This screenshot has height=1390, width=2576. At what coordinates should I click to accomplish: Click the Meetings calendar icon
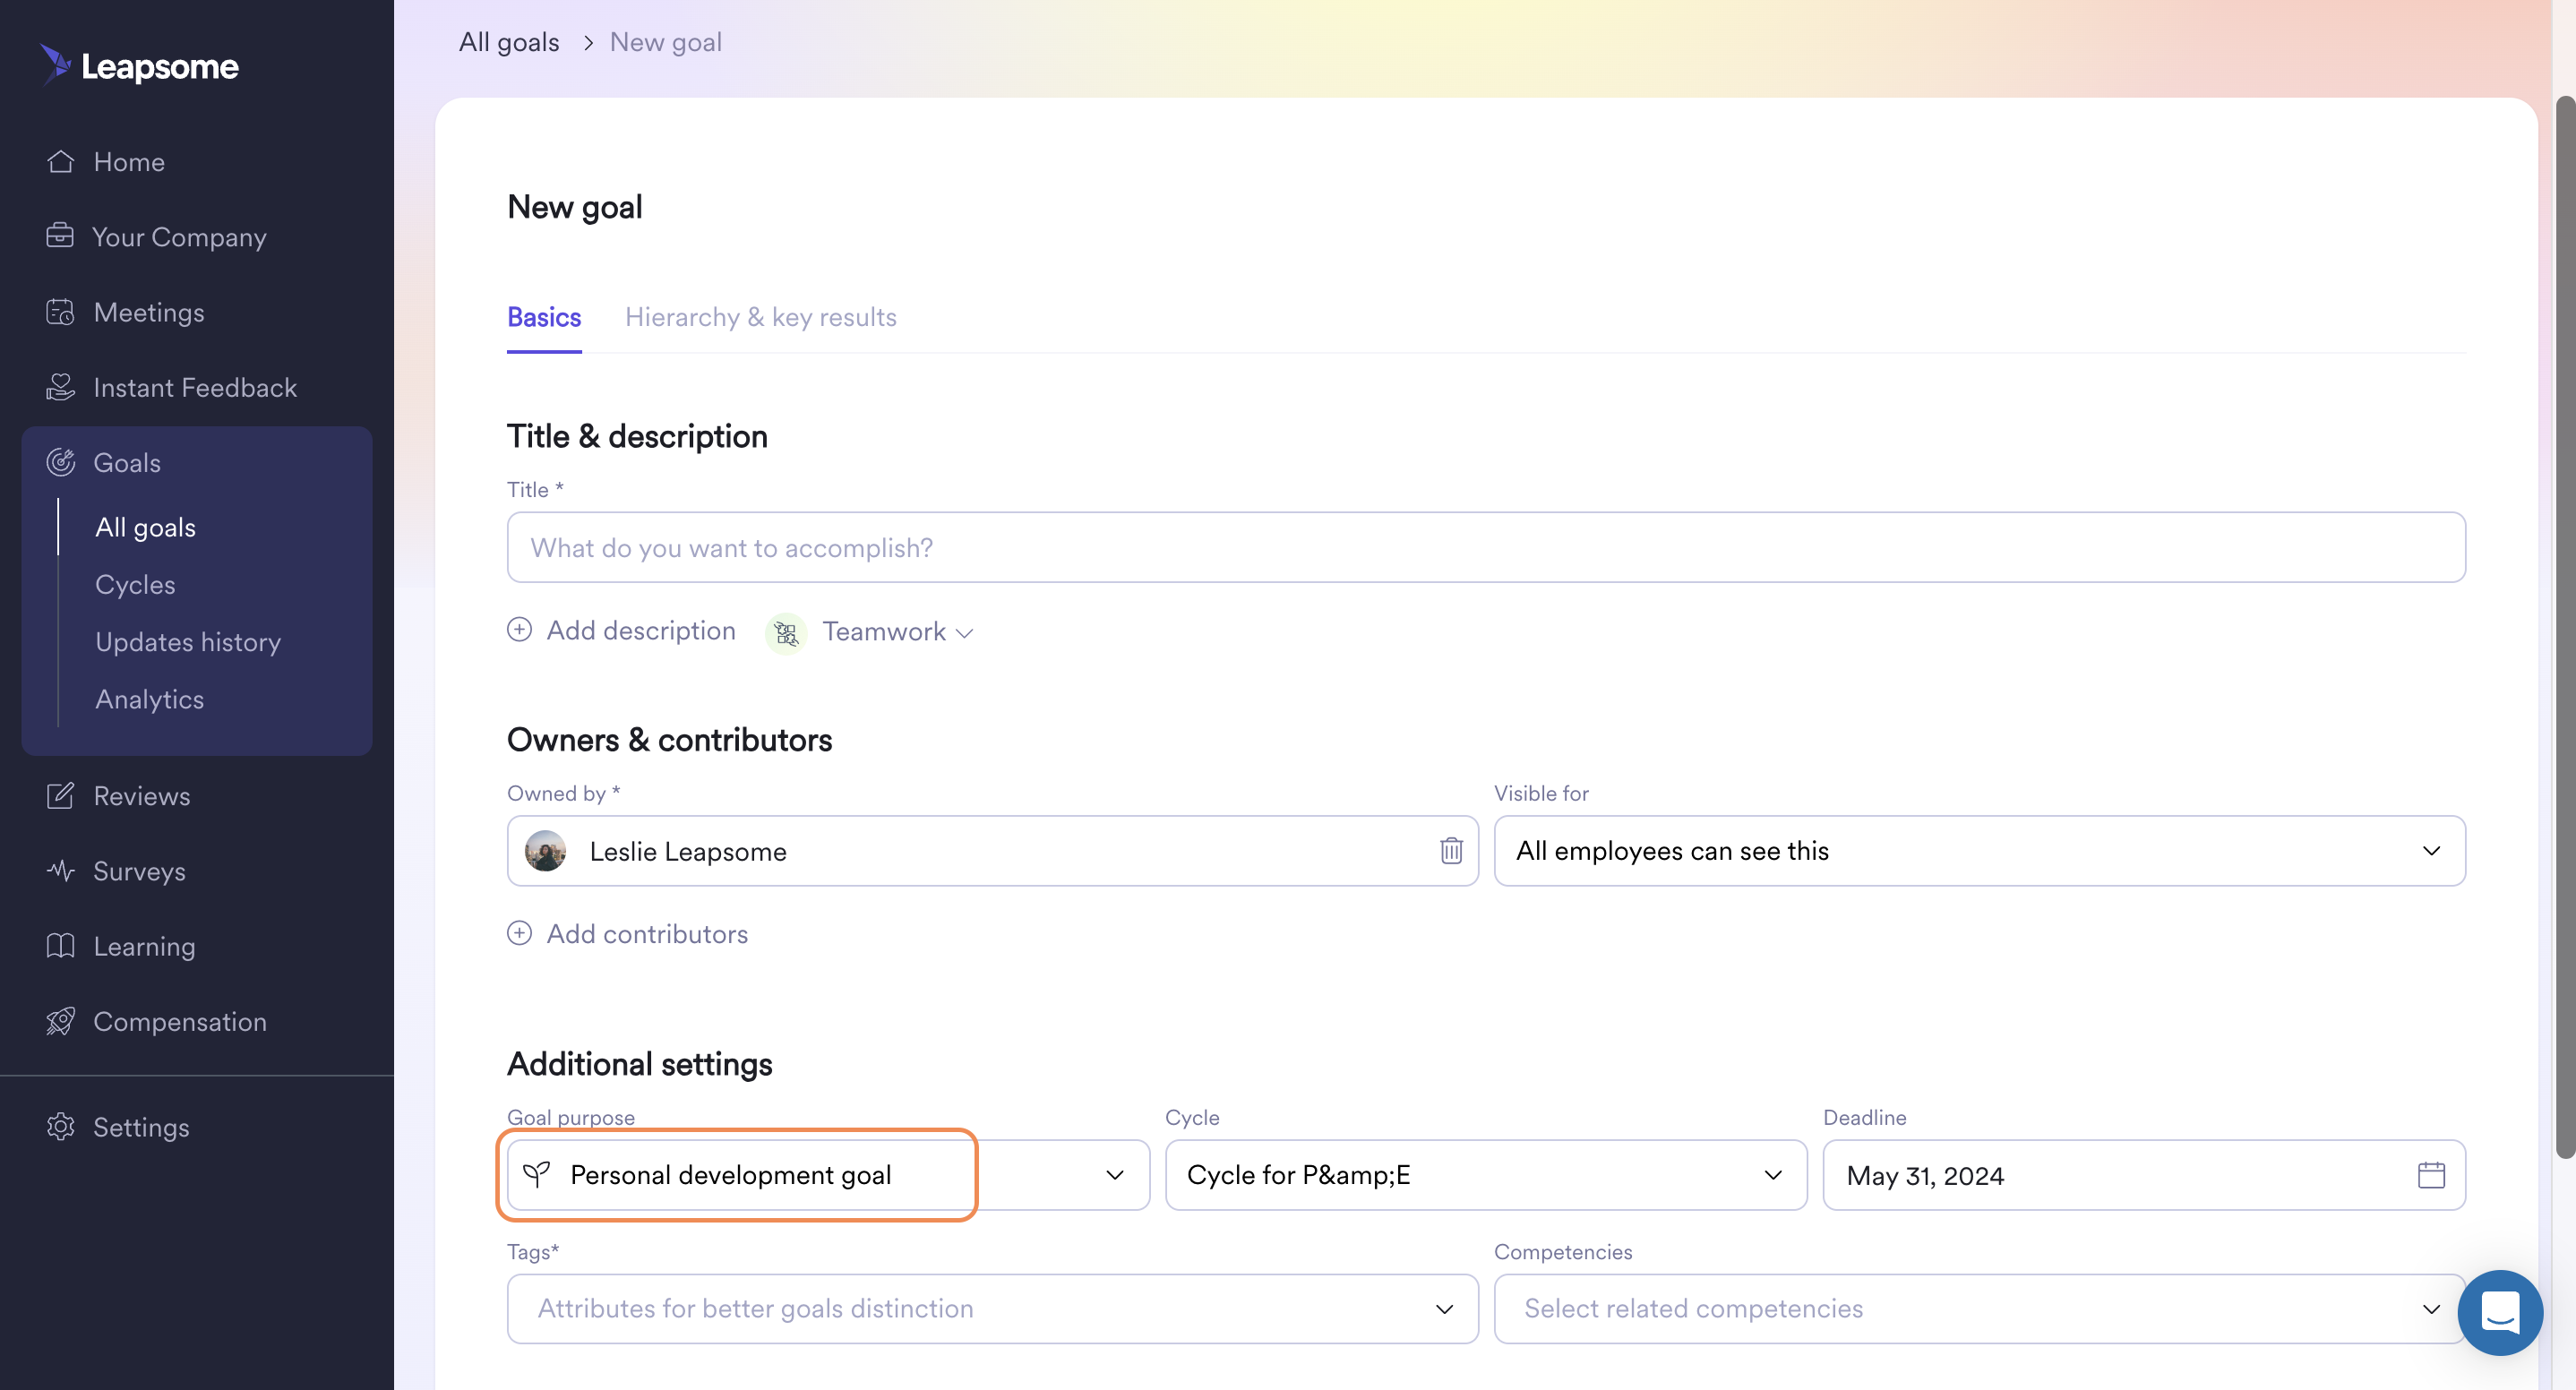(x=60, y=312)
